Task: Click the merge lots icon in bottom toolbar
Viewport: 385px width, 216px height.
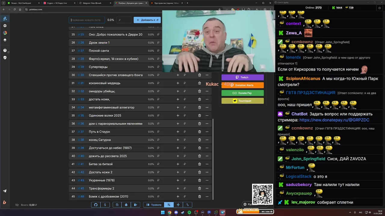Action: click(178, 205)
